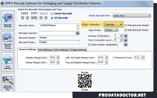Screen dimensions: 157x98
Task: Switch to Barcode Designing View
Action: (x=8, y=82)
